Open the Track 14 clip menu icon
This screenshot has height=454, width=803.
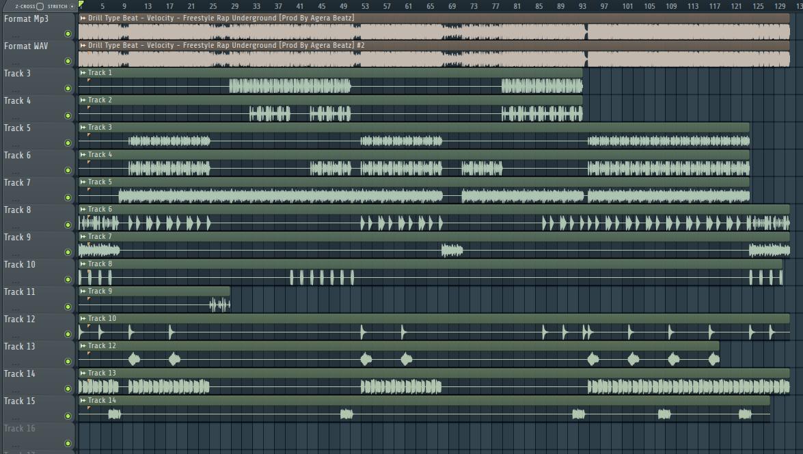[83, 400]
